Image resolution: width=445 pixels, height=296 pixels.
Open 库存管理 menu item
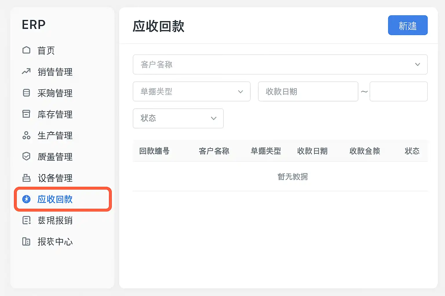55,114
